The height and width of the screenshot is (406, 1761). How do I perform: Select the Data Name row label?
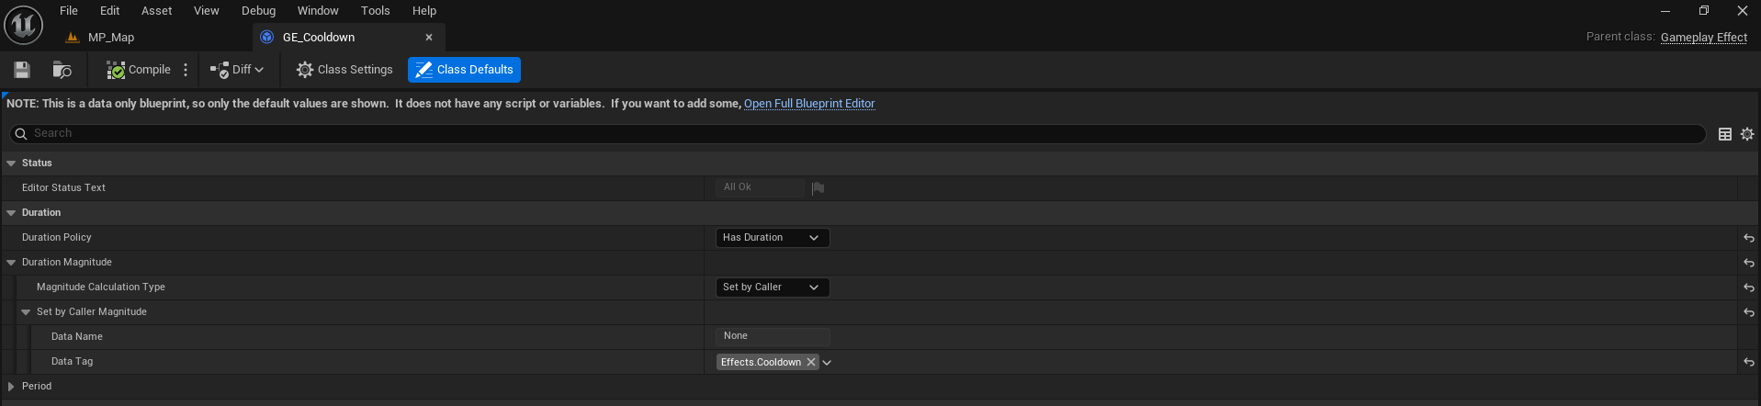pos(77,336)
